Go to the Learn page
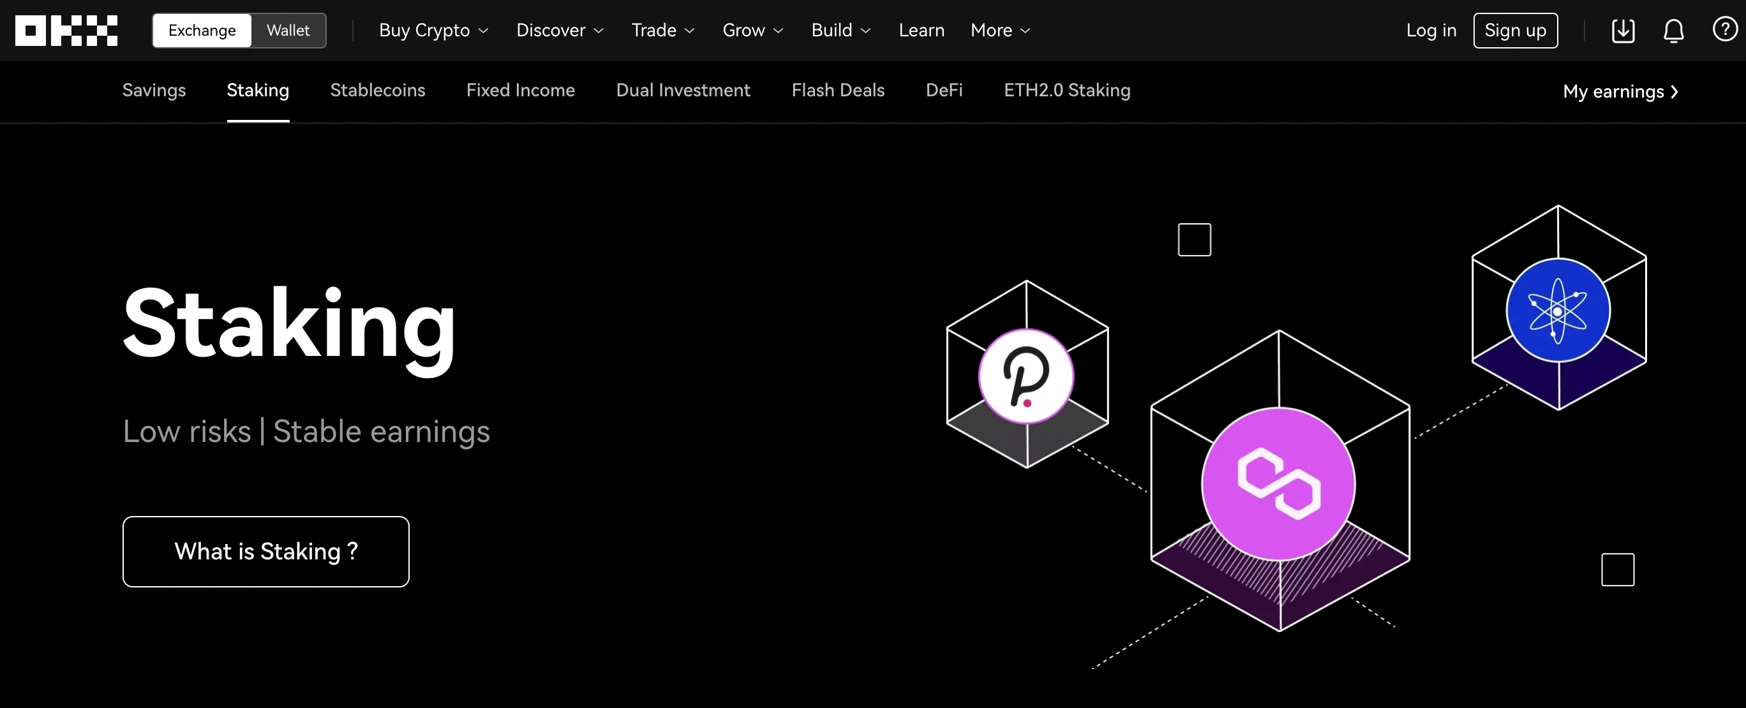 pyautogui.click(x=921, y=31)
